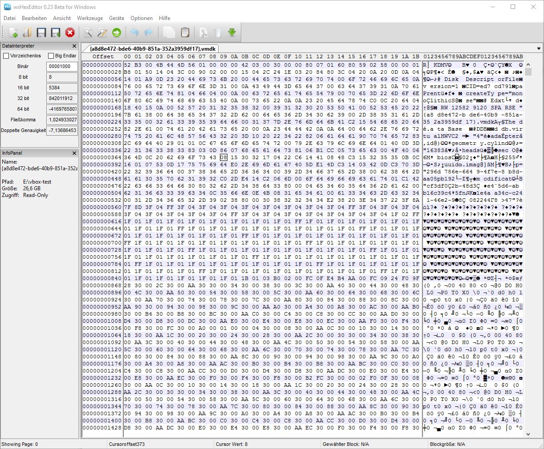Minimize the wxHexEditor window

pos(492,7)
